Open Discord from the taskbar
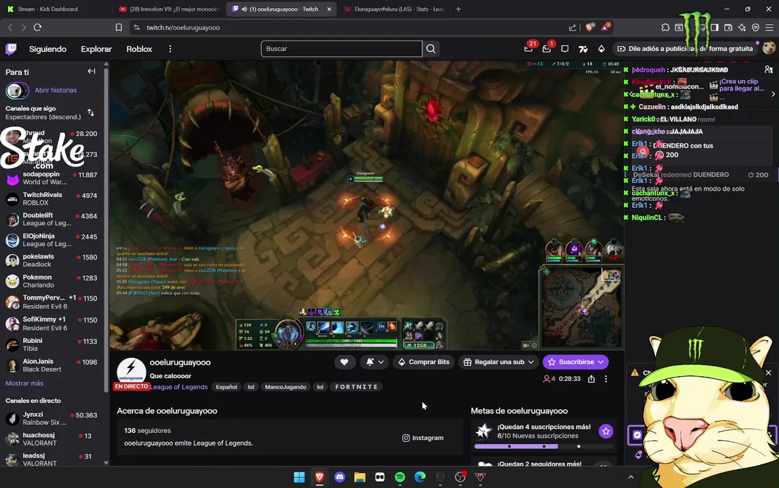 [340, 477]
